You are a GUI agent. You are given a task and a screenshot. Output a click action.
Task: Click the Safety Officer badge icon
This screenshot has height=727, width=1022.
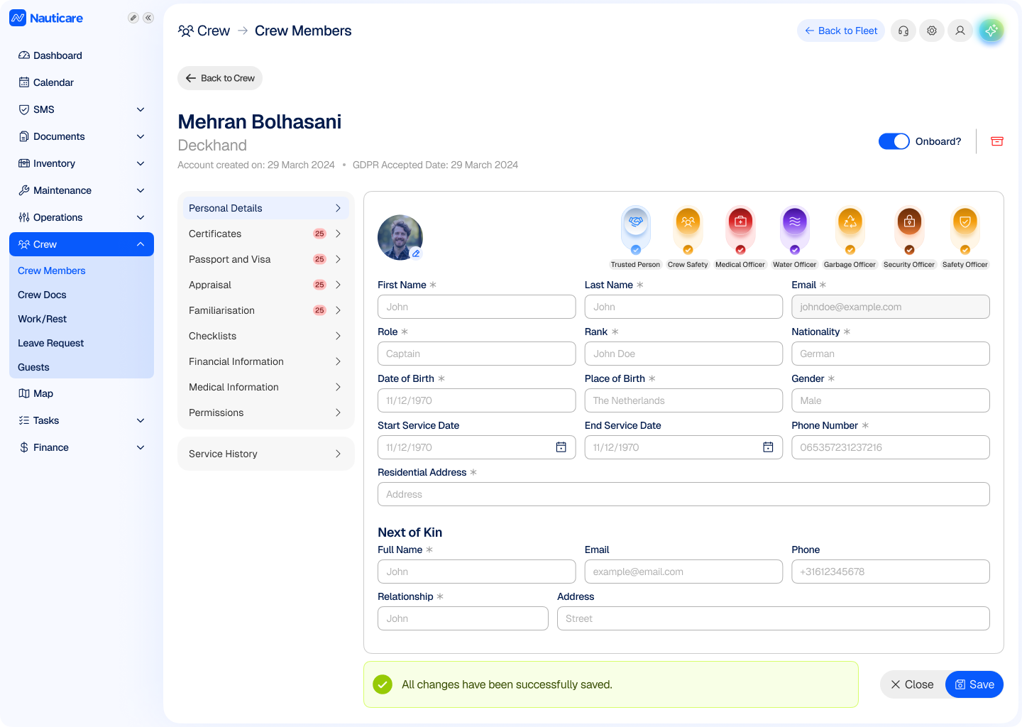[965, 229]
